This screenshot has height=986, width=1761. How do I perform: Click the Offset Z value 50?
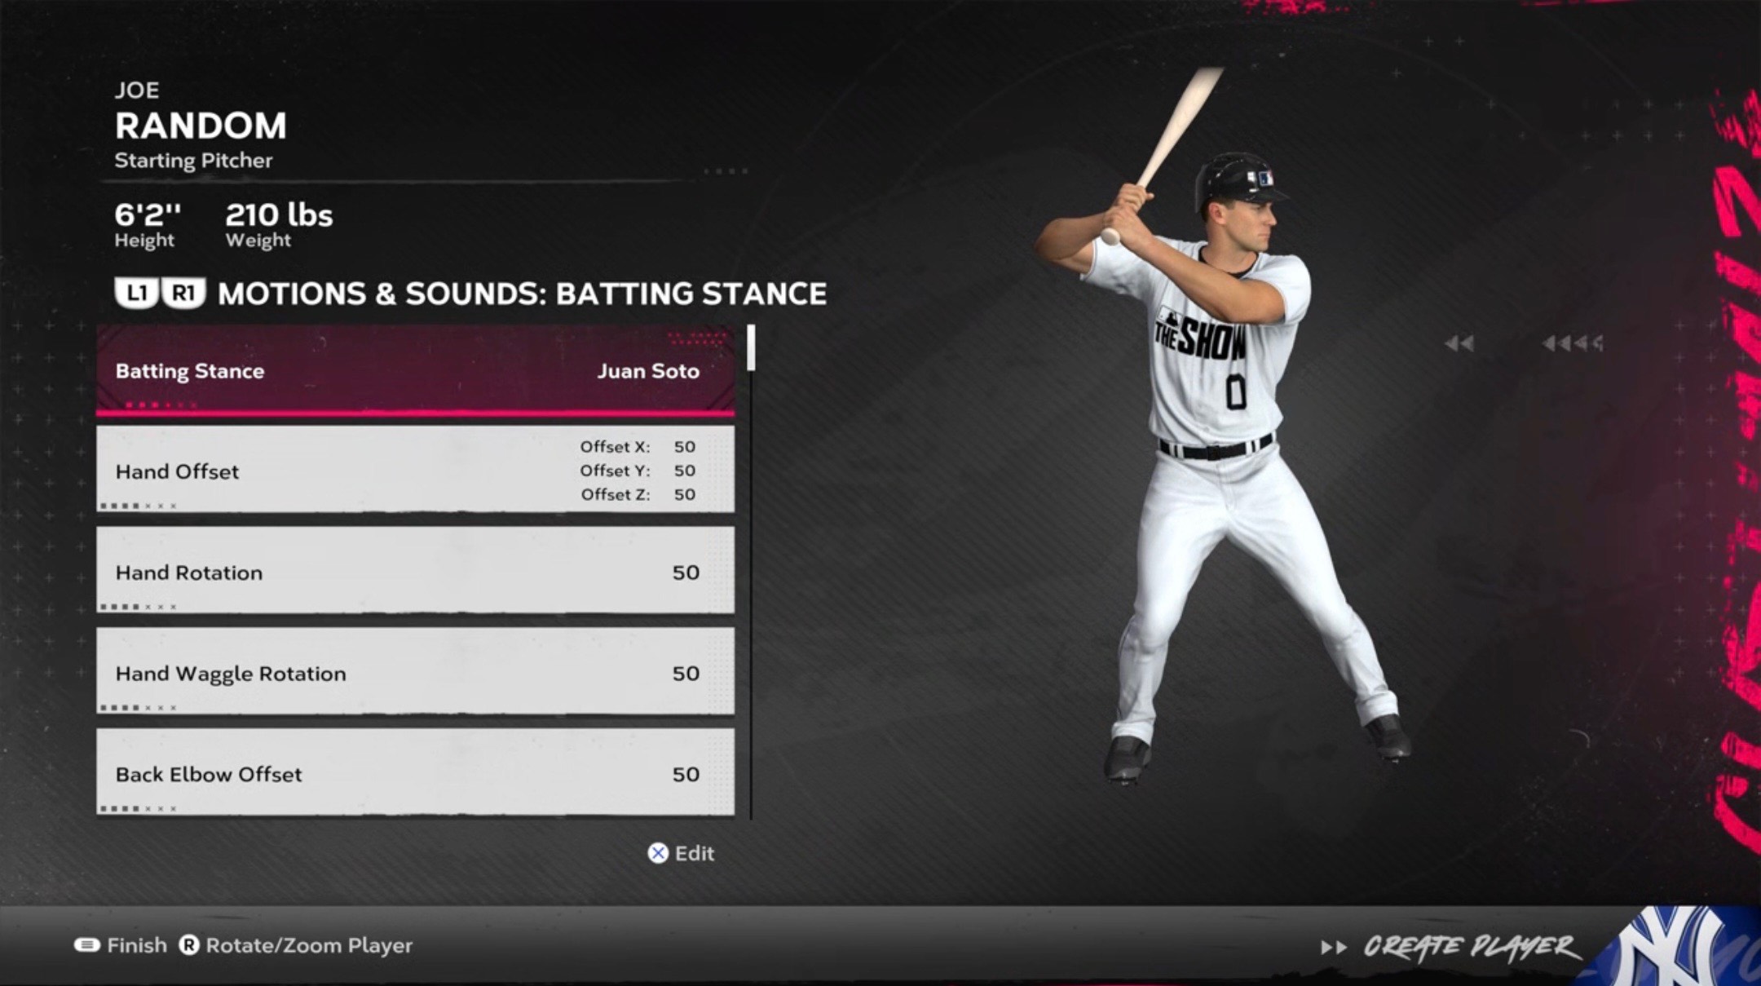coord(685,494)
